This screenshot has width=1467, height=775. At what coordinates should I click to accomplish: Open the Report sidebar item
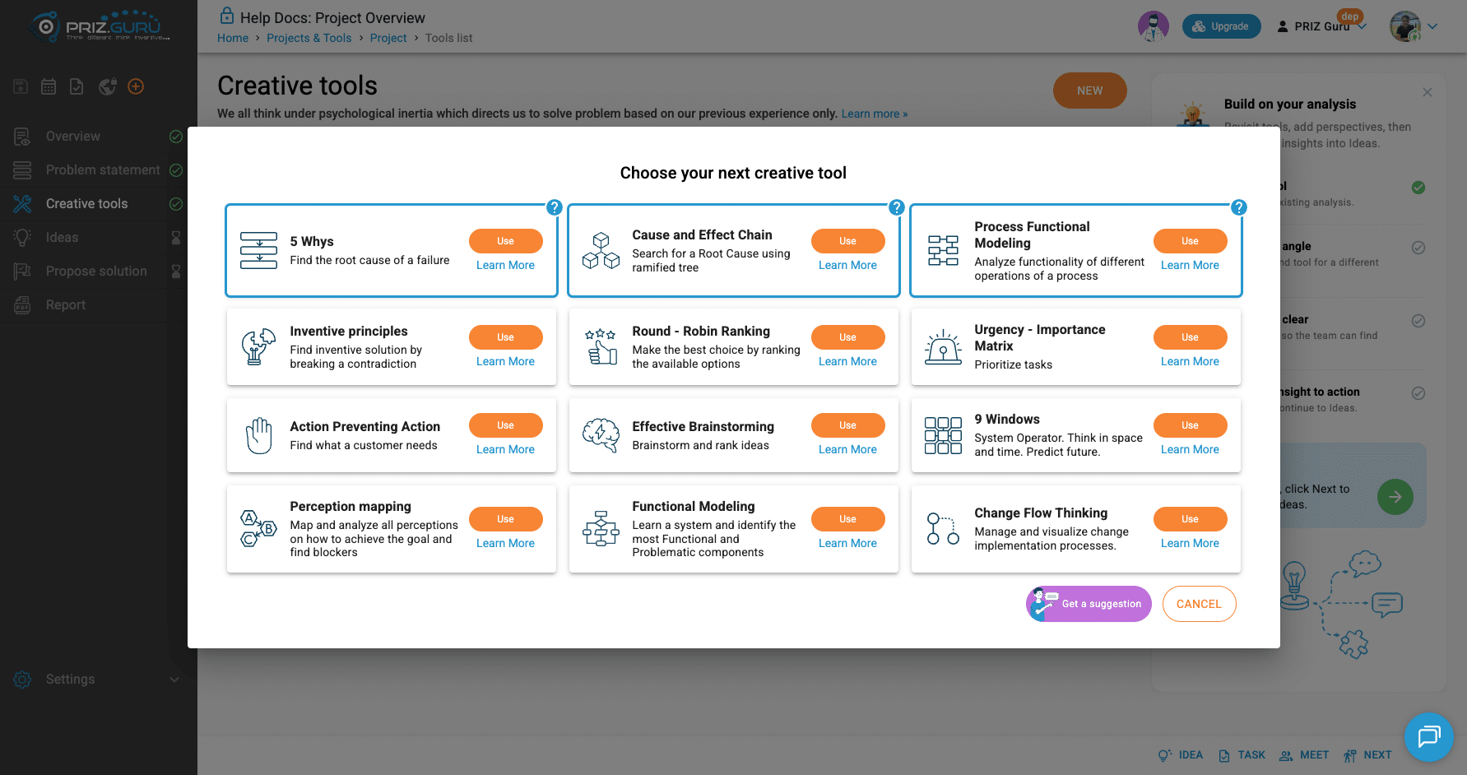[98, 304]
